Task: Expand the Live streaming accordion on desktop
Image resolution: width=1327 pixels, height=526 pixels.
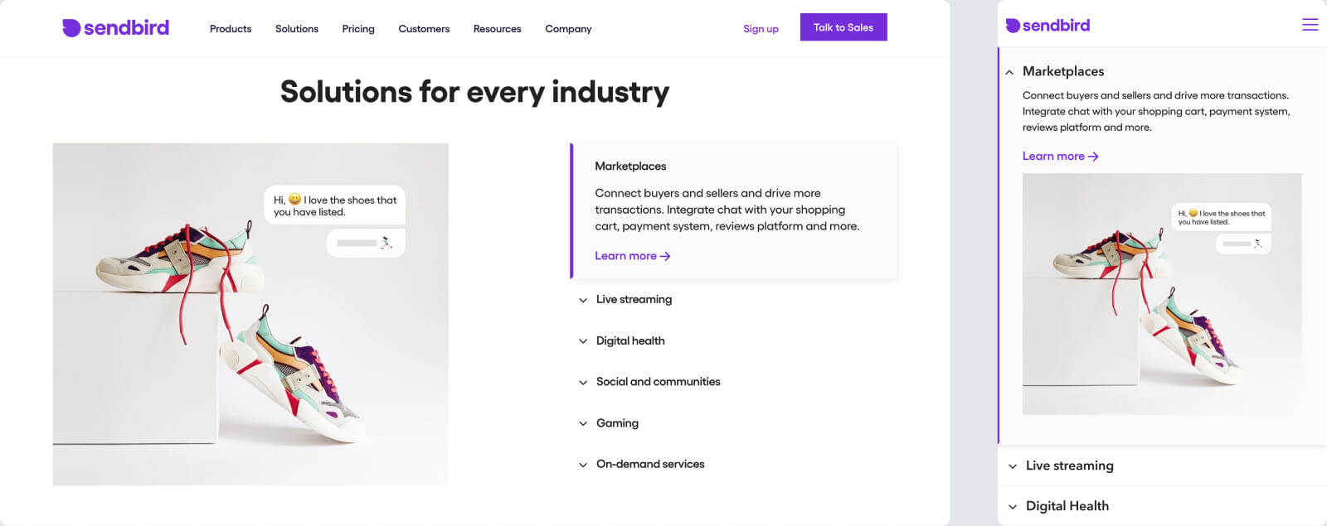Action: 634,300
